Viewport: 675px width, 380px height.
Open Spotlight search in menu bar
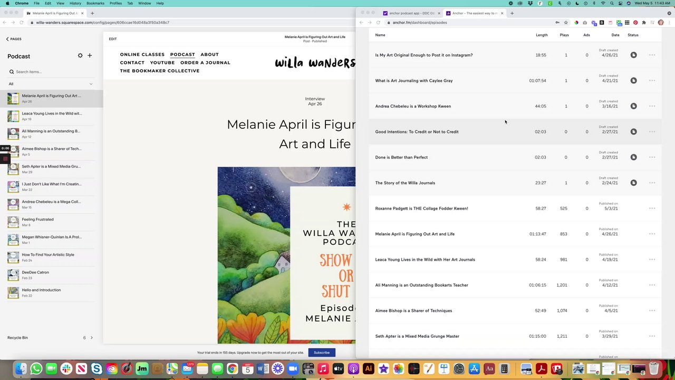tap(612, 3)
